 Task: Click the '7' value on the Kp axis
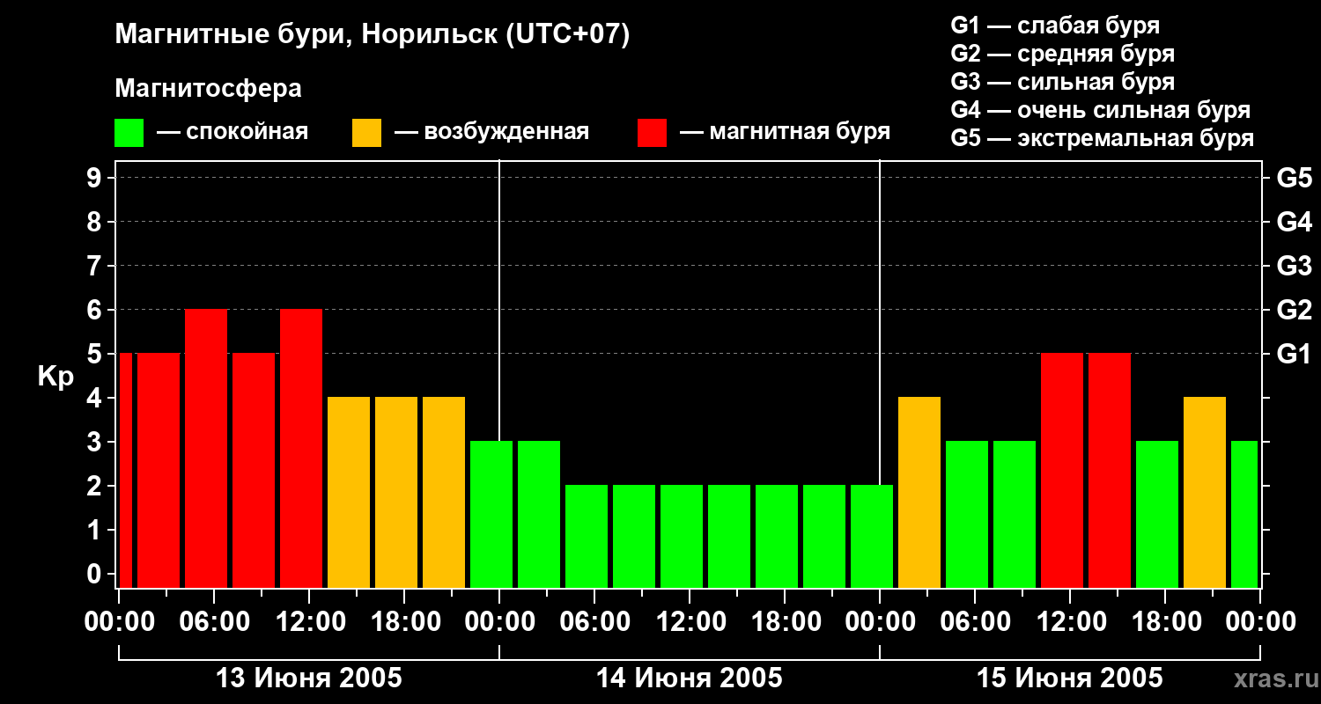96,266
